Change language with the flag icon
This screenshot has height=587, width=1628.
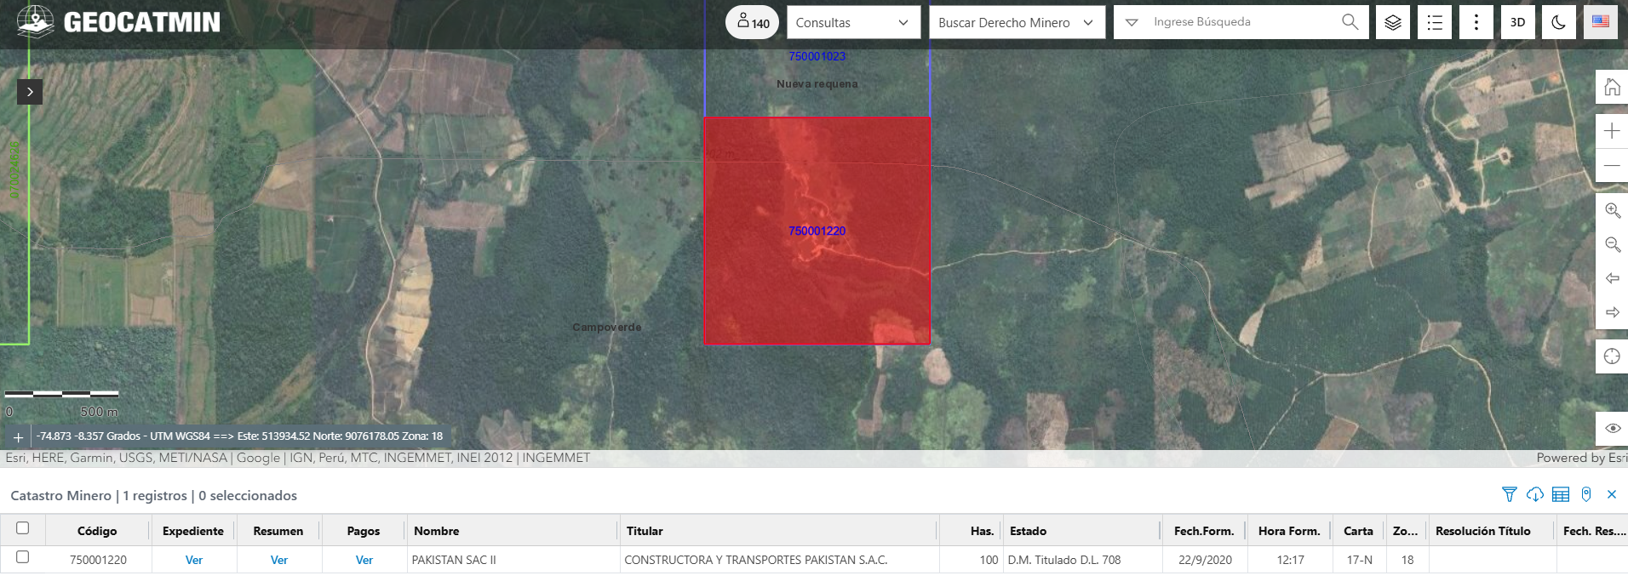(x=1601, y=22)
